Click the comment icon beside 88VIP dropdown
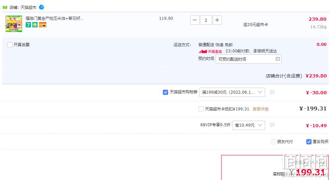Screen dimensions: 331x180 [272, 125]
